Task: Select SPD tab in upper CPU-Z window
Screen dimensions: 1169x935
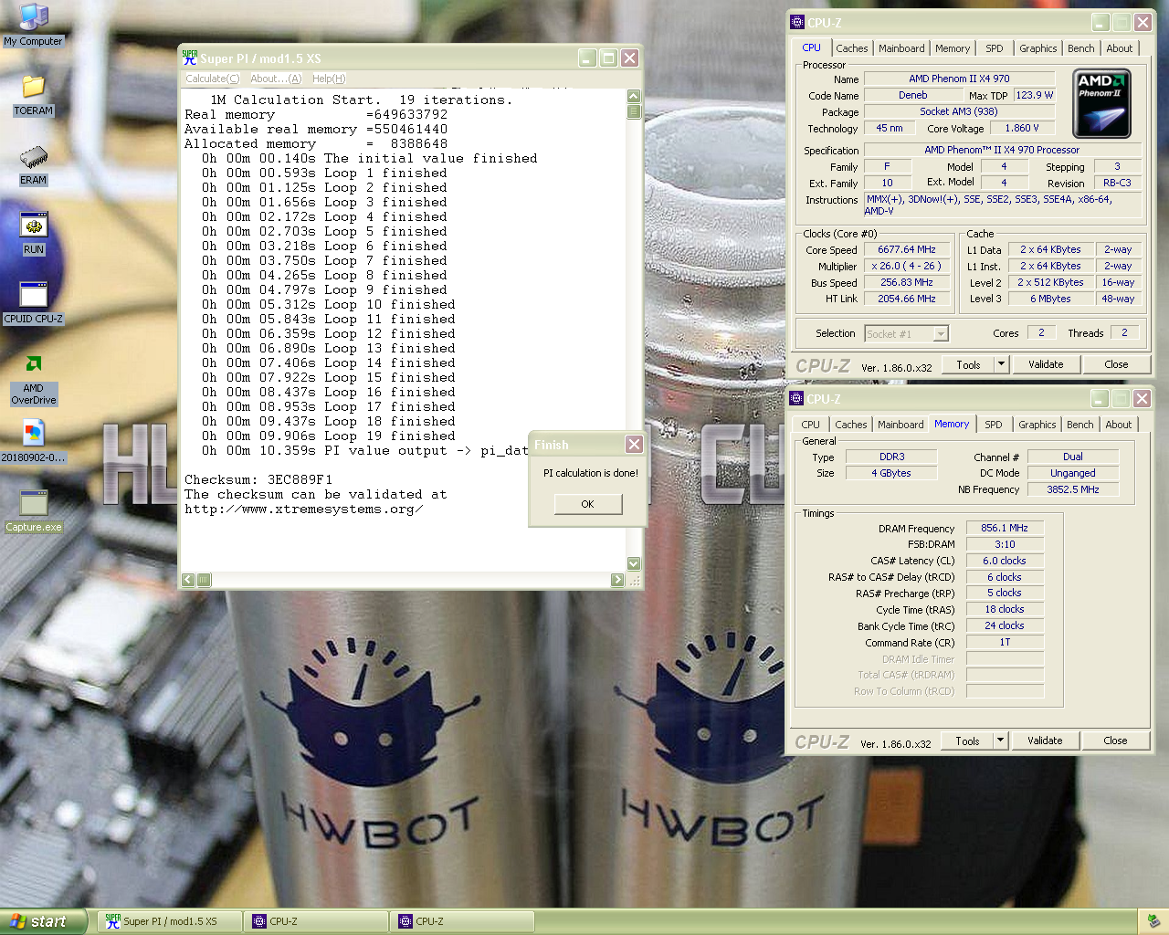Action: tap(995, 48)
